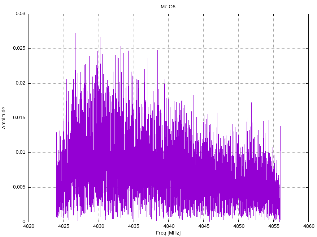Click x-axis tick label 4855
This screenshot has width=317, height=237.
[x=274, y=226]
